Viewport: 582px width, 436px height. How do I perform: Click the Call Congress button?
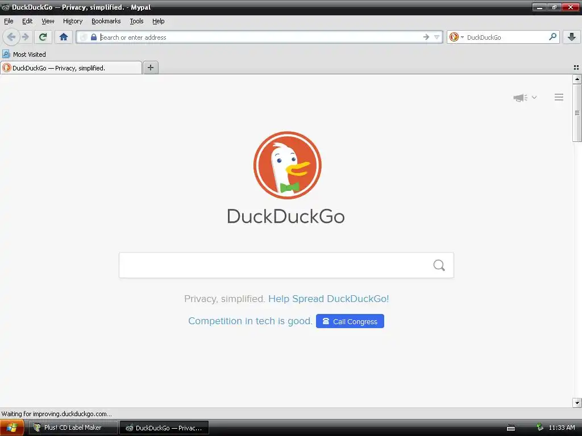coord(350,321)
